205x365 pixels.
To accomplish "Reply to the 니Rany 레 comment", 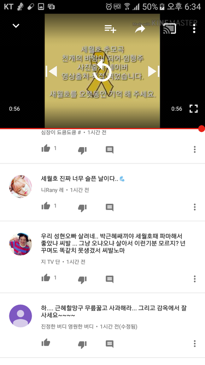I will click(109, 207).
